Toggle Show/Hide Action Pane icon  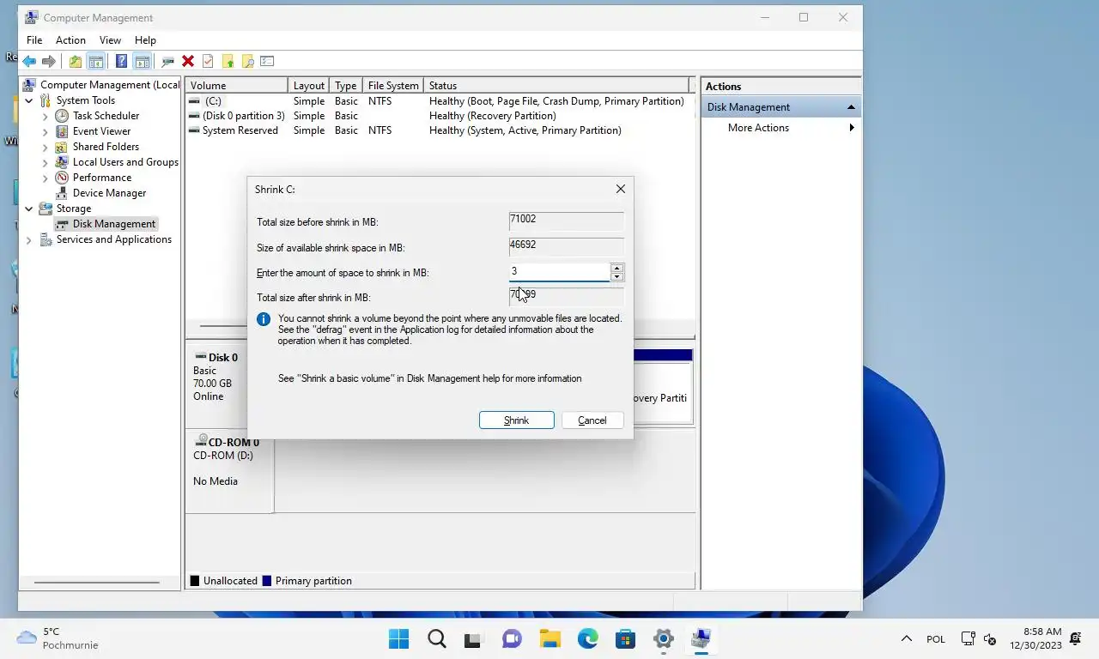(x=142, y=61)
